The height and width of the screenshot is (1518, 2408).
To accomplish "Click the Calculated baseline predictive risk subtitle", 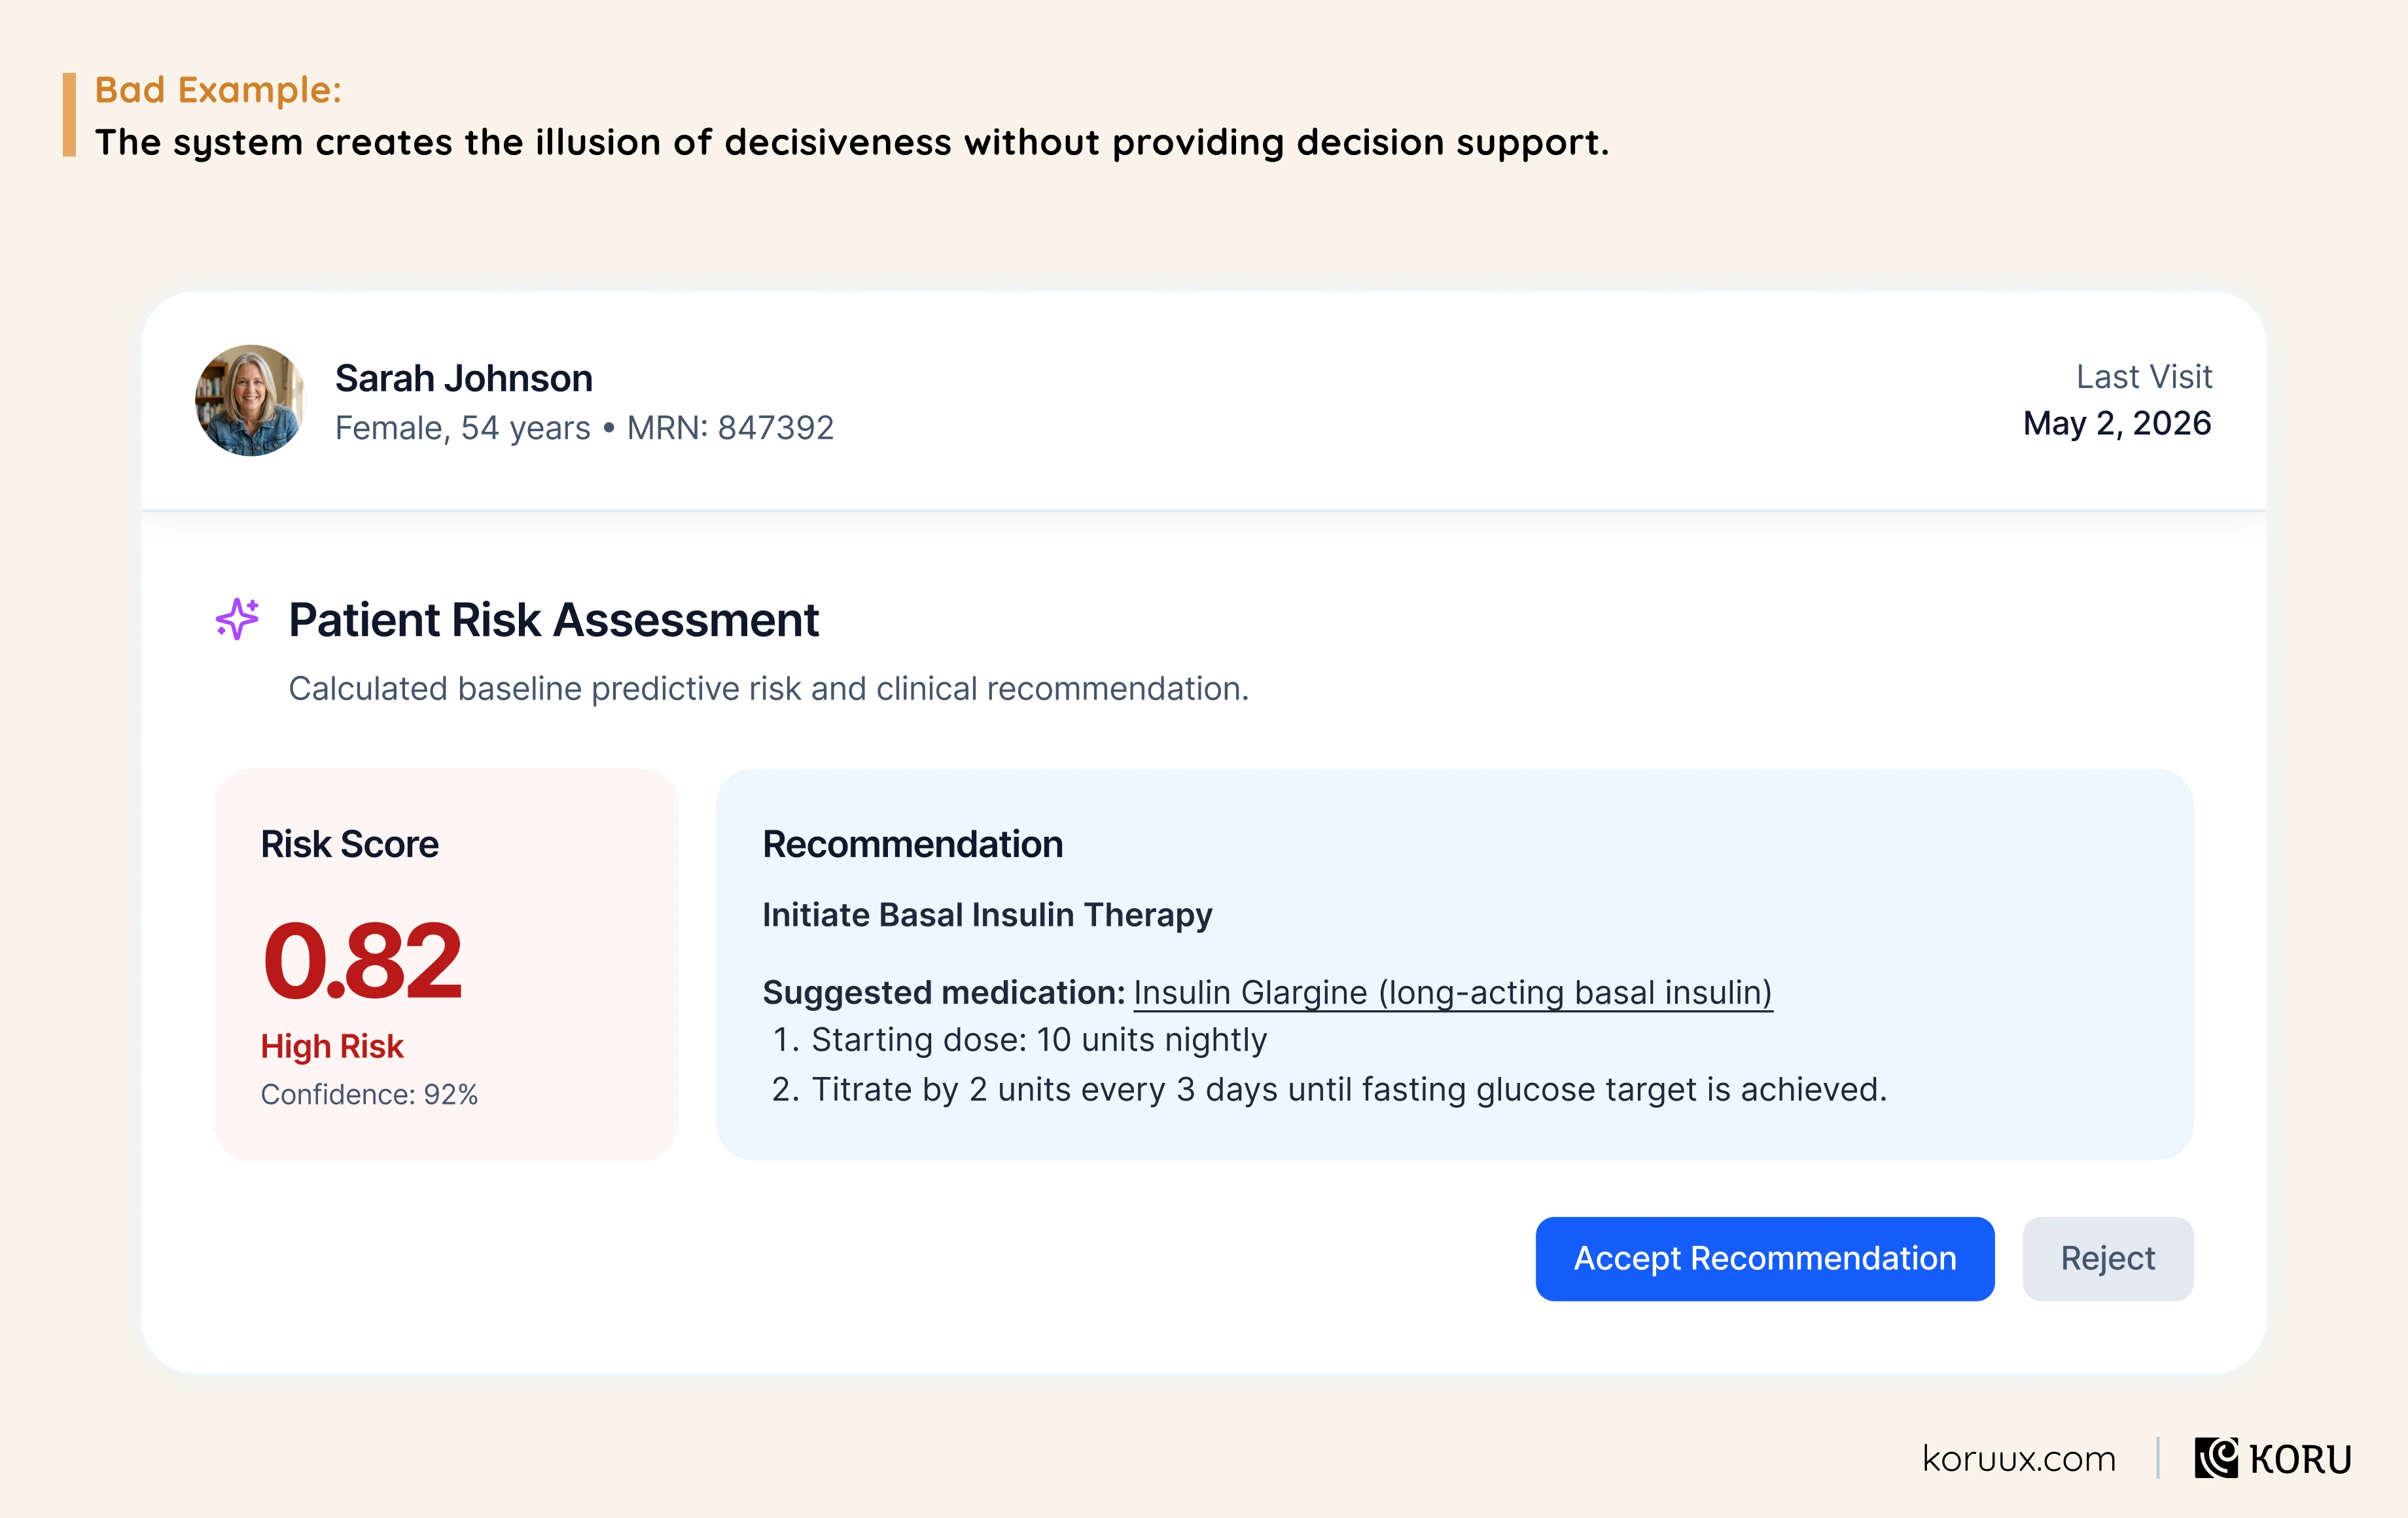I will point(768,689).
